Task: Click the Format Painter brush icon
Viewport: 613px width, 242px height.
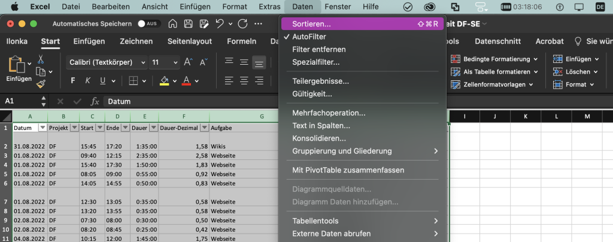Action: (x=41, y=85)
